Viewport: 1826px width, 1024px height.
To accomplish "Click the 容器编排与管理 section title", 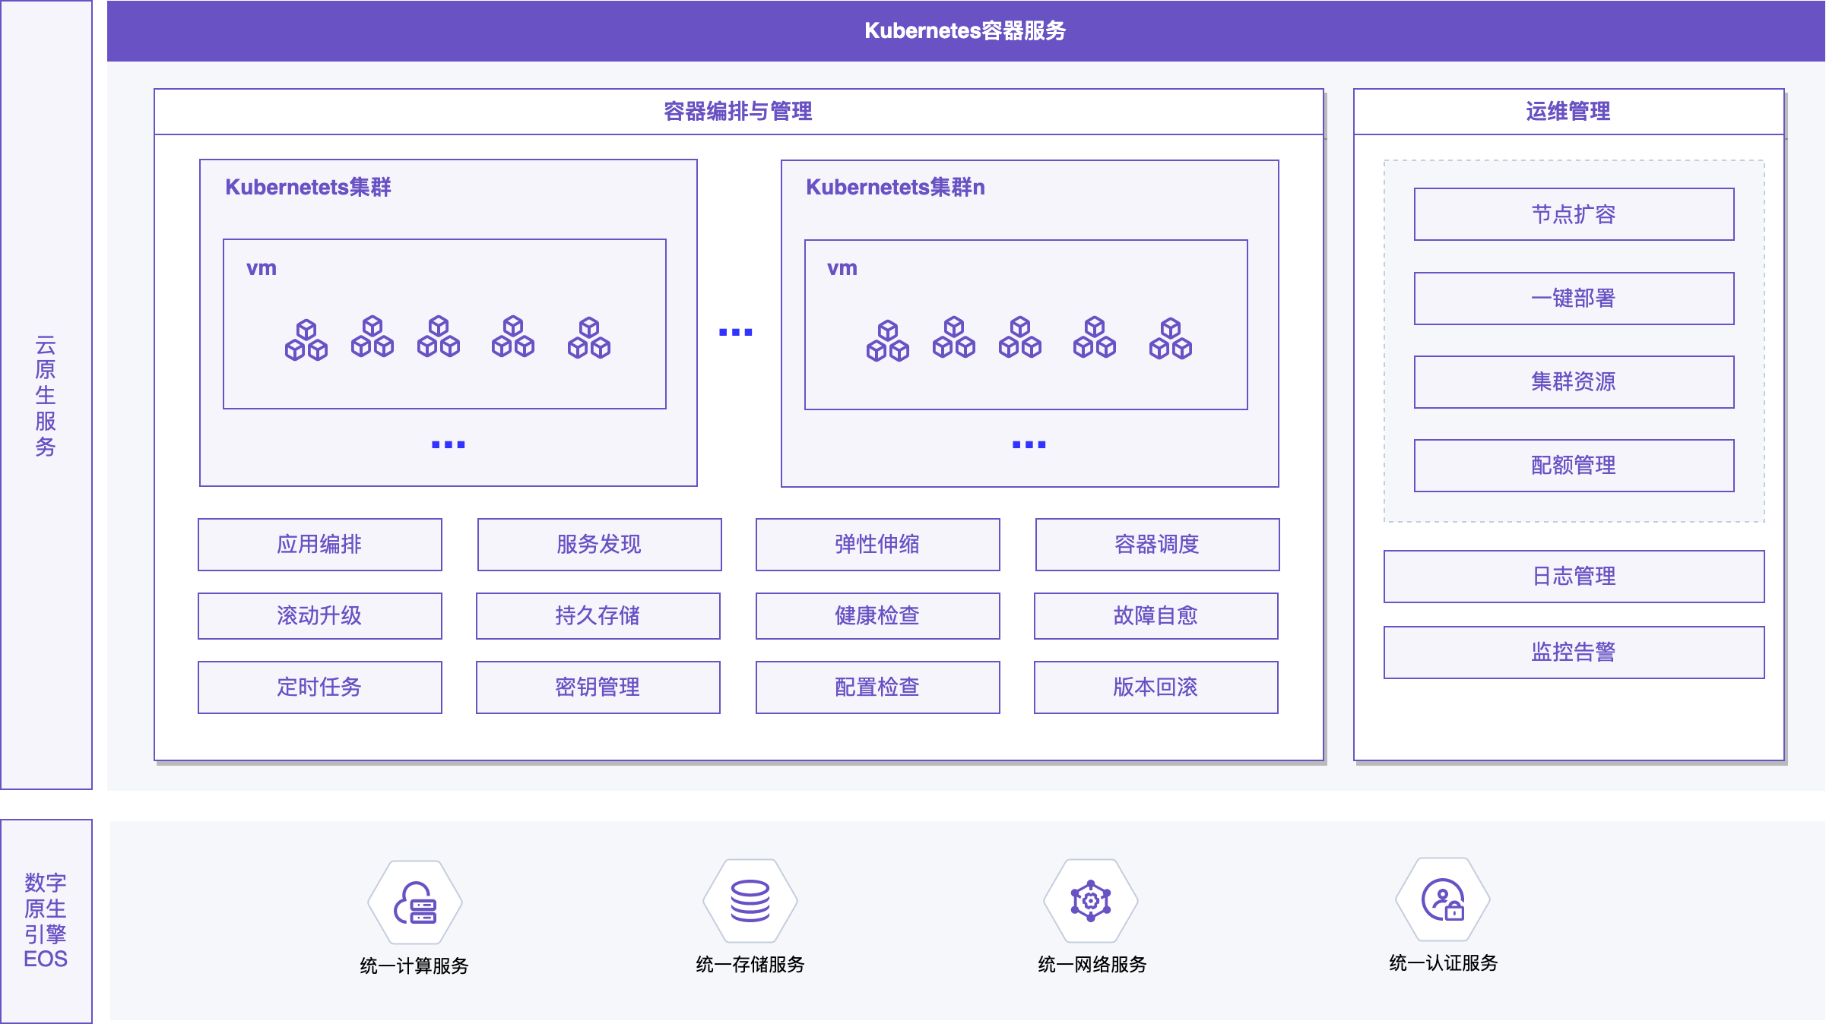I will [738, 112].
